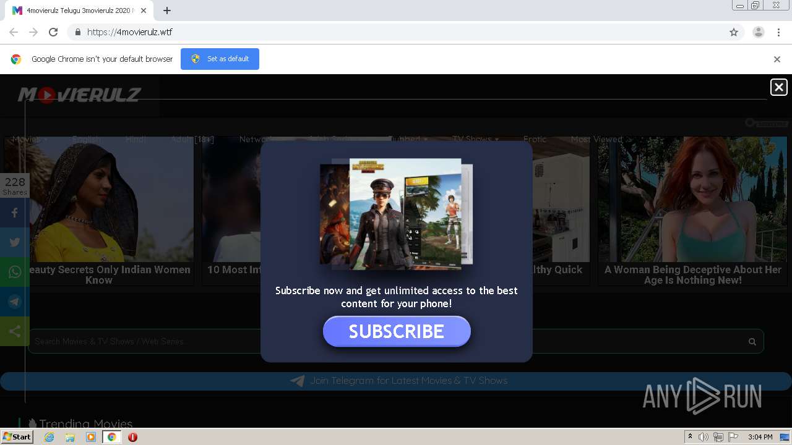Viewport: 792px width, 445px height.
Task: Share on Telegram sidebar icon
Action: (x=15, y=302)
